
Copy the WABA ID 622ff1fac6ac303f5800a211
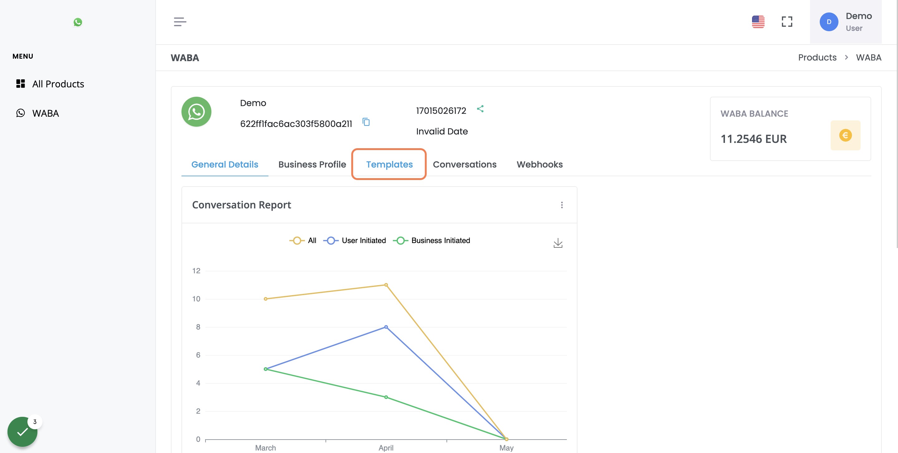pyautogui.click(x=366, y=122)
